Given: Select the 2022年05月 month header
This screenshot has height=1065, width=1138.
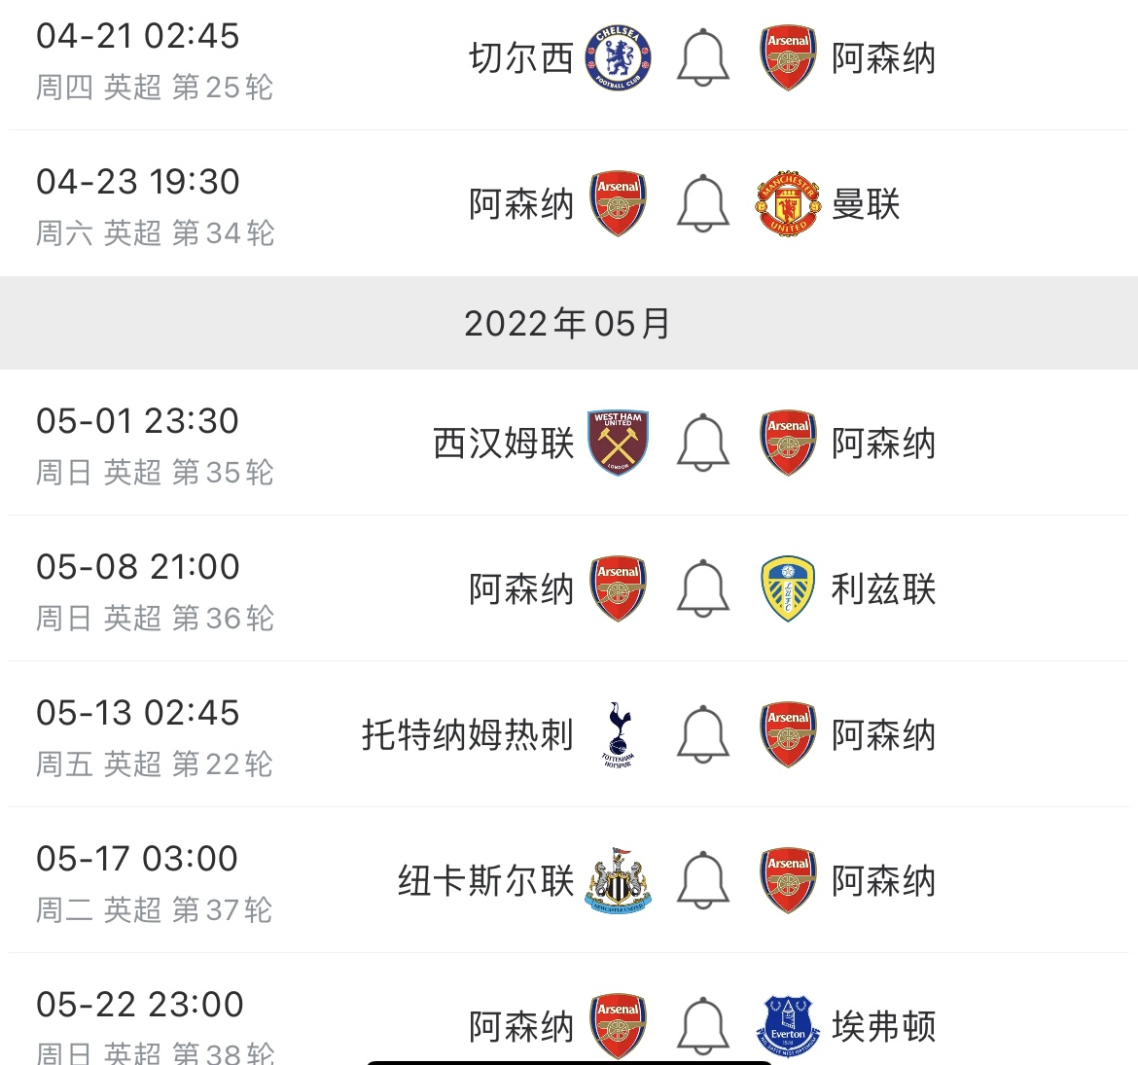Looking at the screenshot, I should 569,323.
